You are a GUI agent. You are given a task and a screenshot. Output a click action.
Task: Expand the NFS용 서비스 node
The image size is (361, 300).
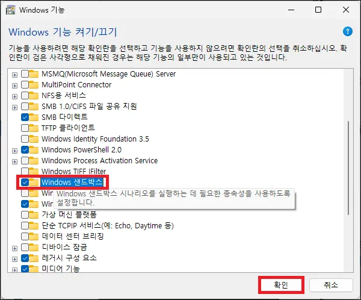click(14, 96)
